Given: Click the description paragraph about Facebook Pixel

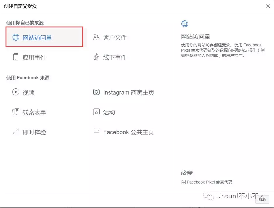Looking at the screenshot, I should (223, 50).
